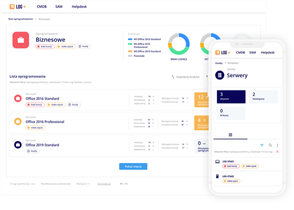The image size is (294, 210).
Task: Open SAM menu in phone mockup
Action: tap(253, 53)
